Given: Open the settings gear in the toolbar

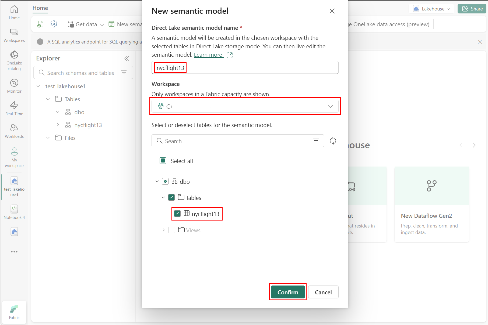Looking at the screenshot, I should (54, 24).
